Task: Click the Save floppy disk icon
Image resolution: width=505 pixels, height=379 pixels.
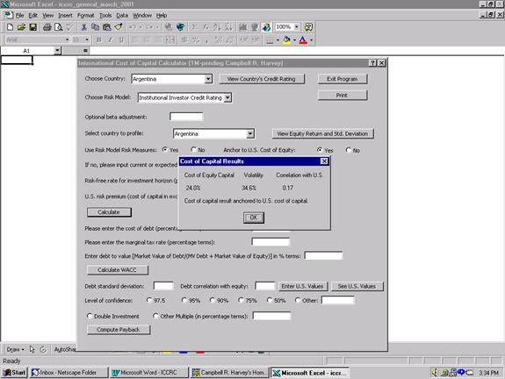Action: point(32,27)
